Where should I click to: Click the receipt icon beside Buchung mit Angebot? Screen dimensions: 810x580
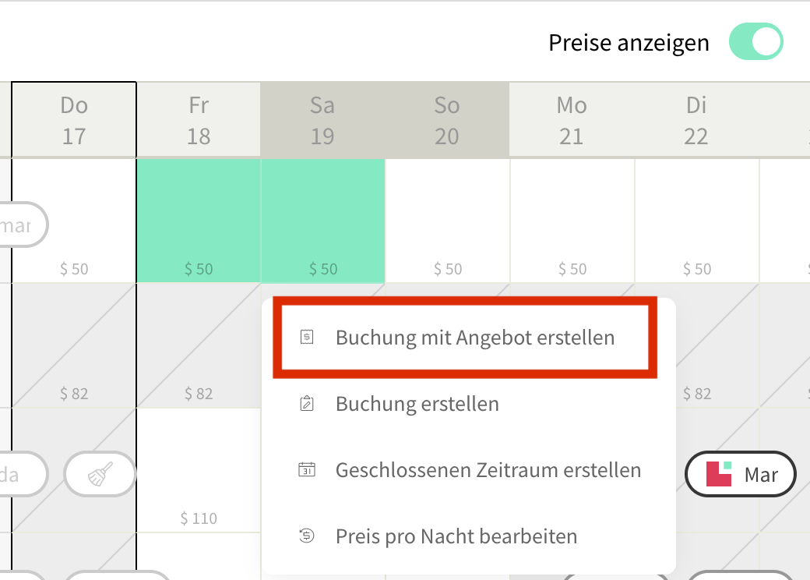[x=307, y=337]
